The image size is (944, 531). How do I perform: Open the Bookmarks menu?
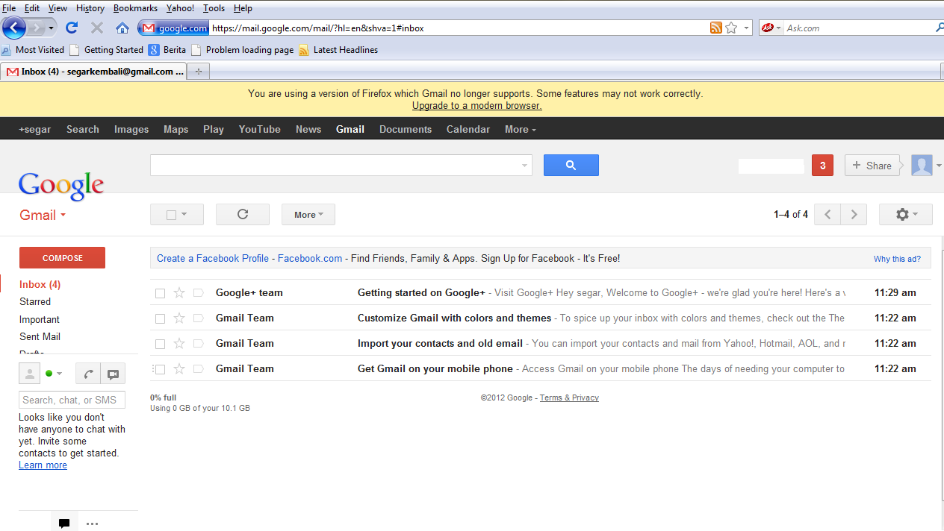pos(135,8)
